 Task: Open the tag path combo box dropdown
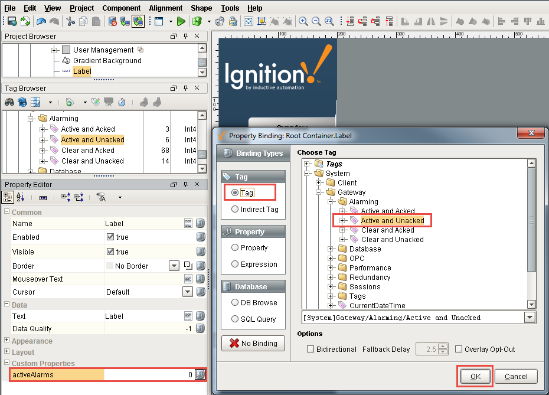pos(530,318)
